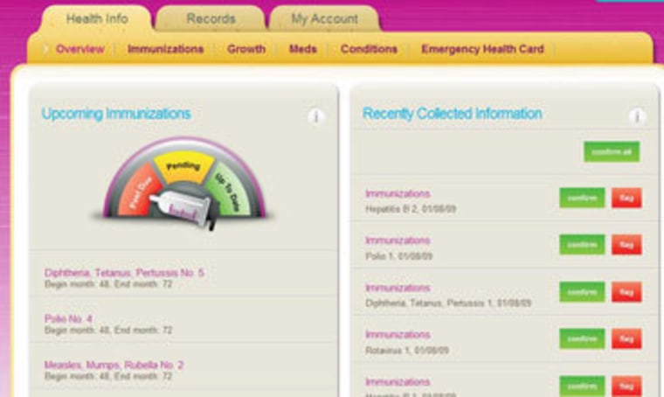Open Diphtheria, Tetanus, Pertussis No. 5 link
Screen dimensions: 664x397
click(124, 273)
